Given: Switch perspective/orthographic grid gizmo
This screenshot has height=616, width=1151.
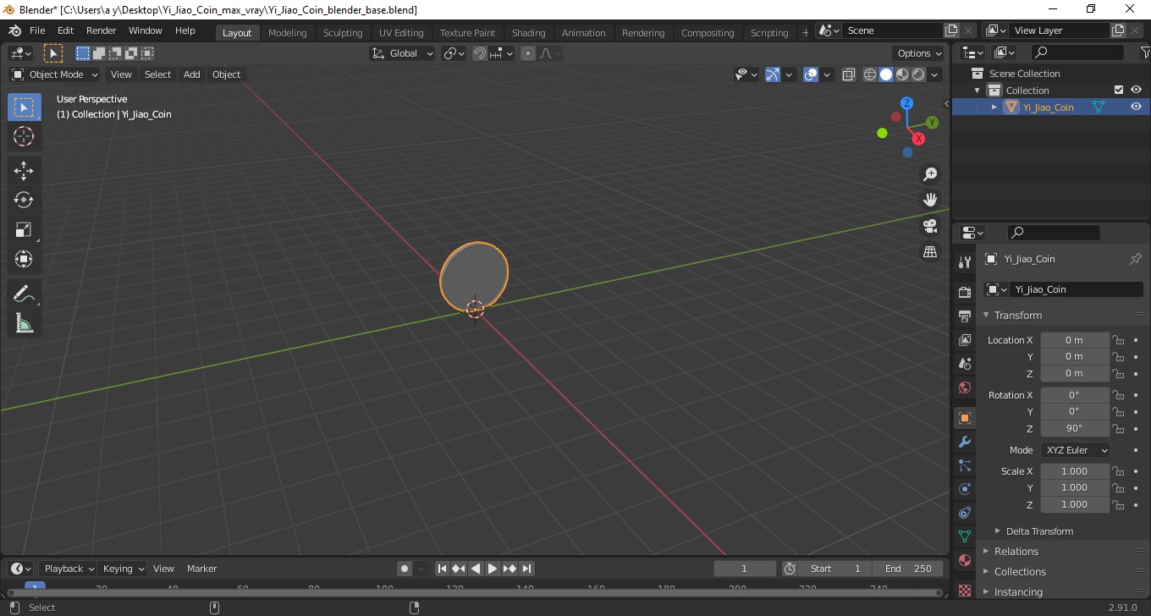Looking at the screenshot, I should click(x=930, y=252).
